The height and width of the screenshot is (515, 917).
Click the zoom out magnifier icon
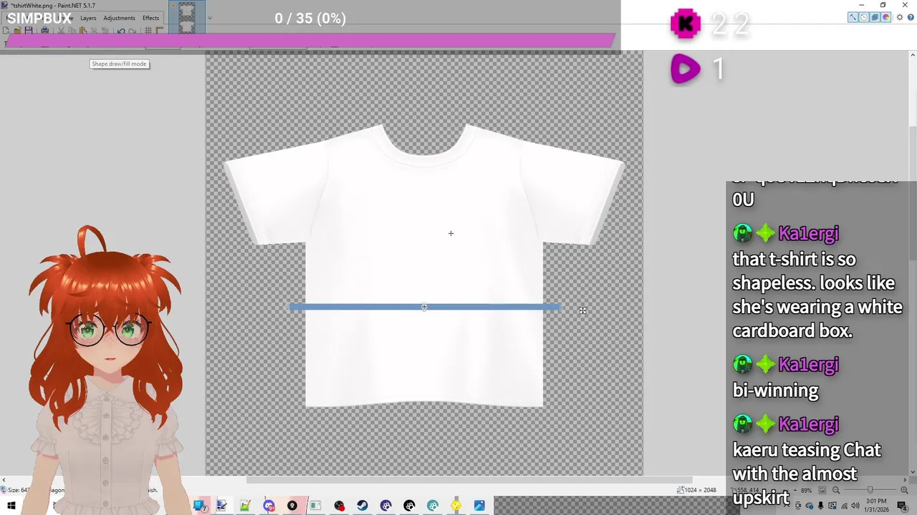[x=836, y=490]
